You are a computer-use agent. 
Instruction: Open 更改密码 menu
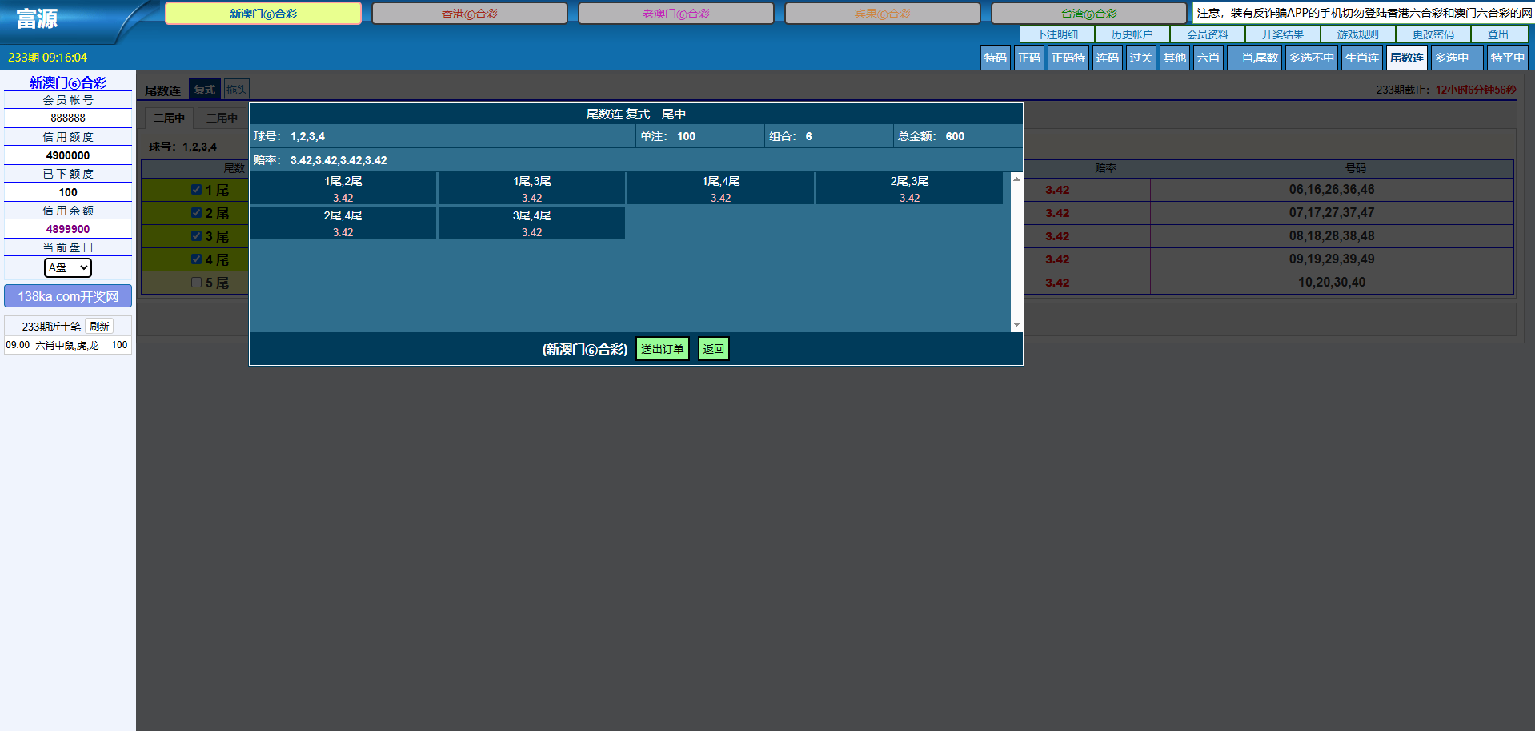(1433, 34)
